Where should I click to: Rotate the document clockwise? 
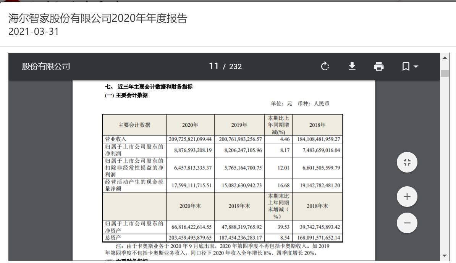click(x=325, y=66)
